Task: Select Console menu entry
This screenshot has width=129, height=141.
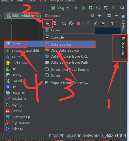Action: (x=69, y=37)
